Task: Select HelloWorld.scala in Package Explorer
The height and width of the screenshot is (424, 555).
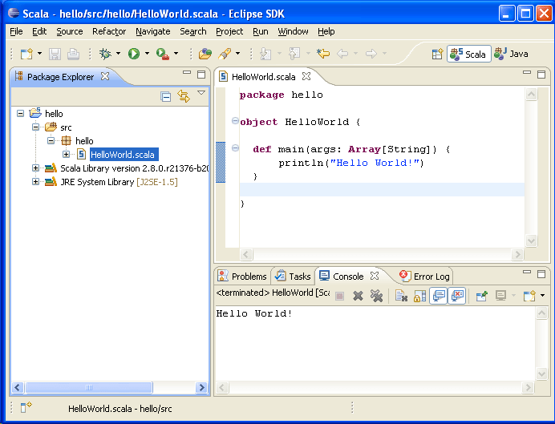Action: pos(122,155)
